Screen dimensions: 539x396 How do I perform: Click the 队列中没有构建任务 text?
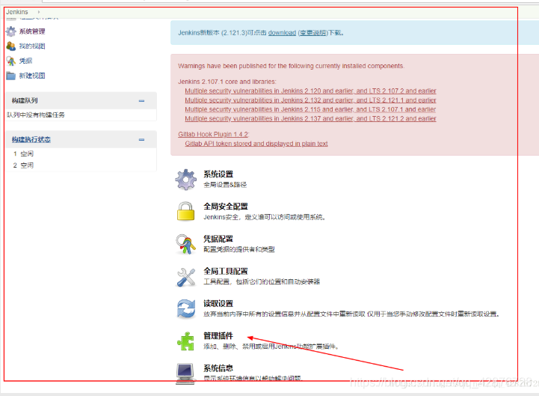36,115
